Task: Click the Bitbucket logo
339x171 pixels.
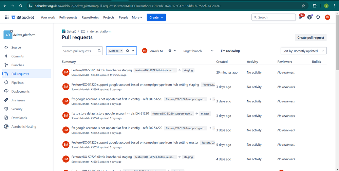Action: [23, 17]
